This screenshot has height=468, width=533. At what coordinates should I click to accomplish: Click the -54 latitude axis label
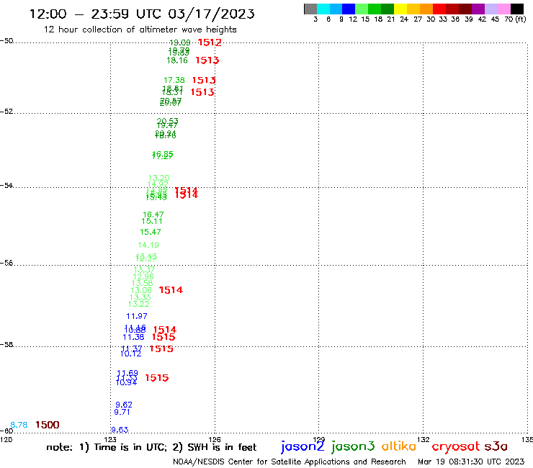[6, 185]
